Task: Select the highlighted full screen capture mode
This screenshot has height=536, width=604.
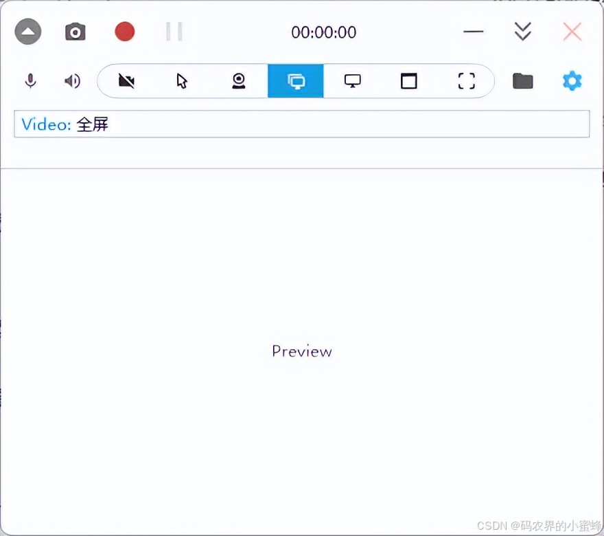Action: pyautogui.click(x=295, y=81)
